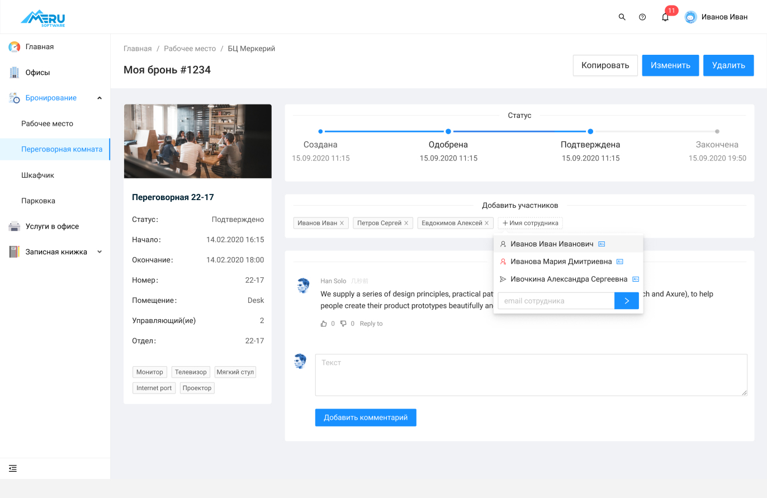Click Иванов Иван user avatar
The width and height of the screenshot is (767, 498).
click(x=691, y=17)
